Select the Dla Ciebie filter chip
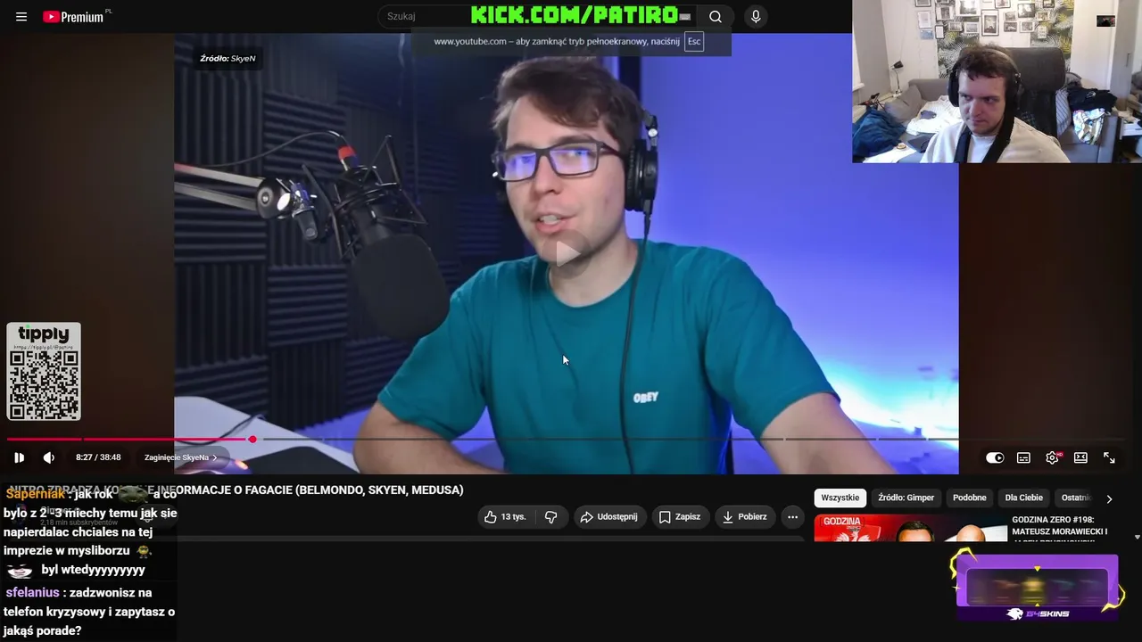 click(1023, 498)
